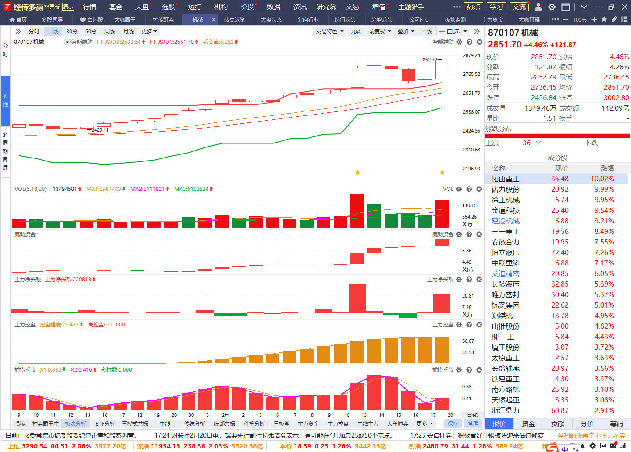Viewport: 631px width, 452px height.
Task: Open main chart 智能辅助 settings gear
Action: pos(460,42)
